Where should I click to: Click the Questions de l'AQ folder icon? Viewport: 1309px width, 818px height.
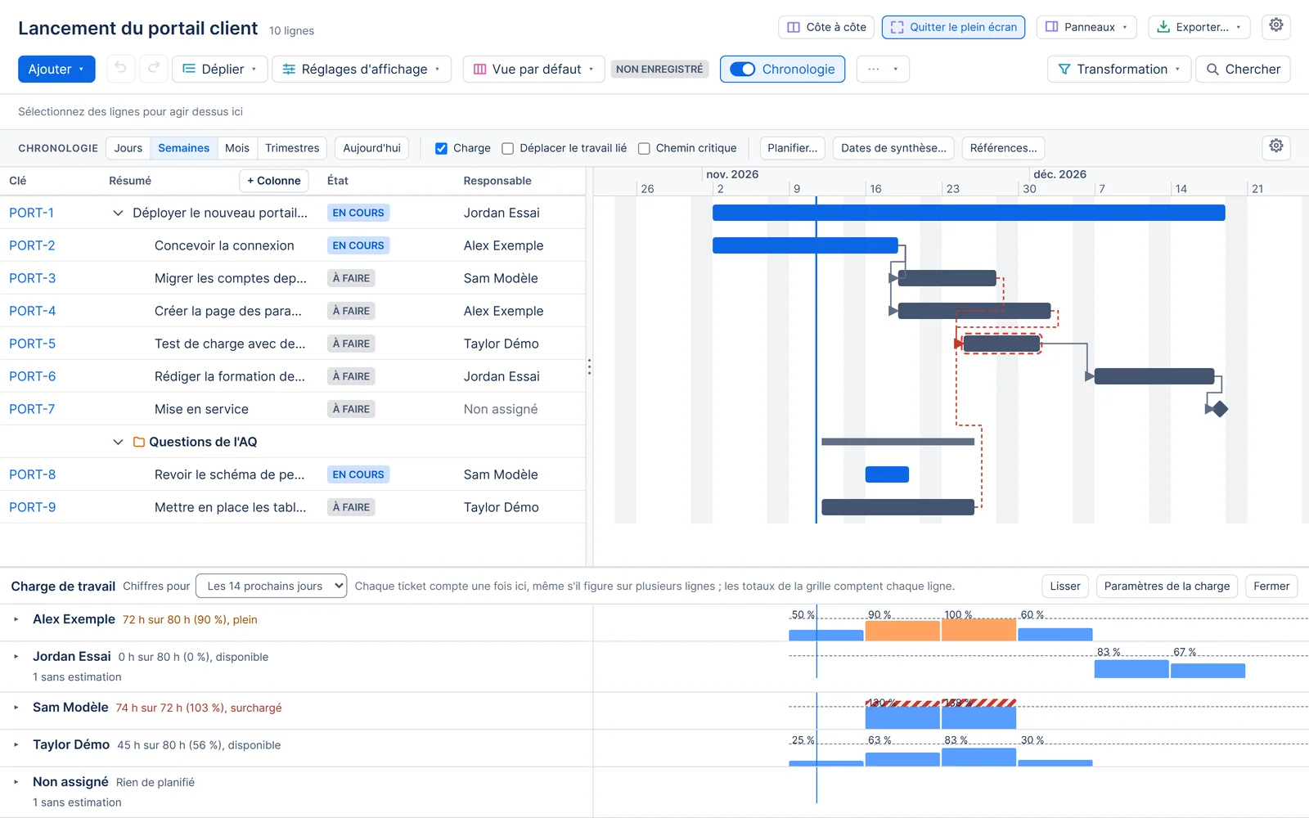(x=139, y=442)
